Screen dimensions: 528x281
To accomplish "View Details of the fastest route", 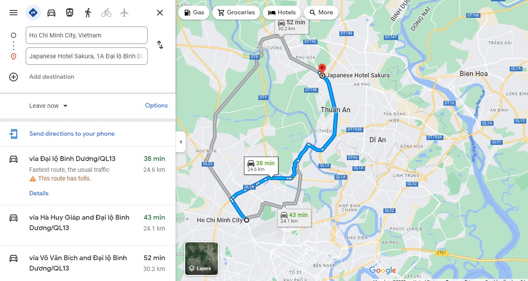I will click(x=39, y=193).
